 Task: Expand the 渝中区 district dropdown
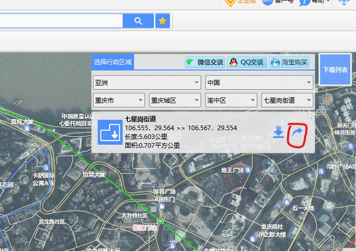pos(231,100)
